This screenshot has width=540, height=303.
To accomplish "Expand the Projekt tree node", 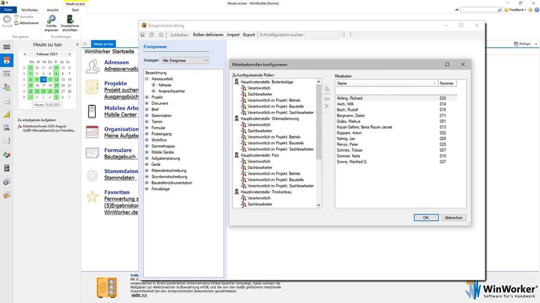I will point(147,97).
